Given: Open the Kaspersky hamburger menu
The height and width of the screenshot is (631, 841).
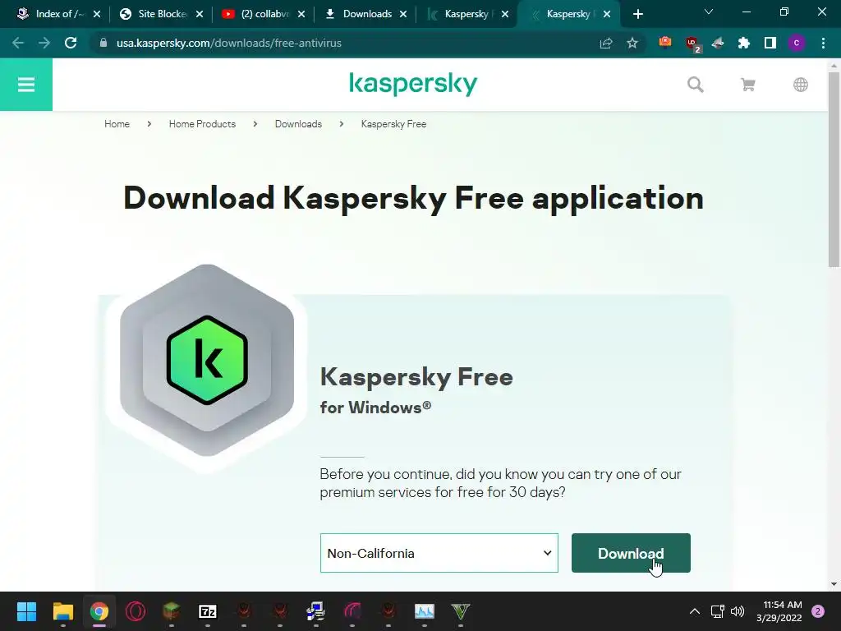Looking at the screenshot, I should click(25, 85).
